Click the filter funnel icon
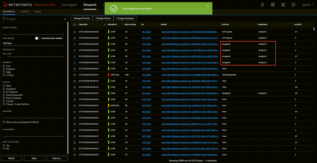The height and width of the screenshot is (163, 317). tap(4, 19)
